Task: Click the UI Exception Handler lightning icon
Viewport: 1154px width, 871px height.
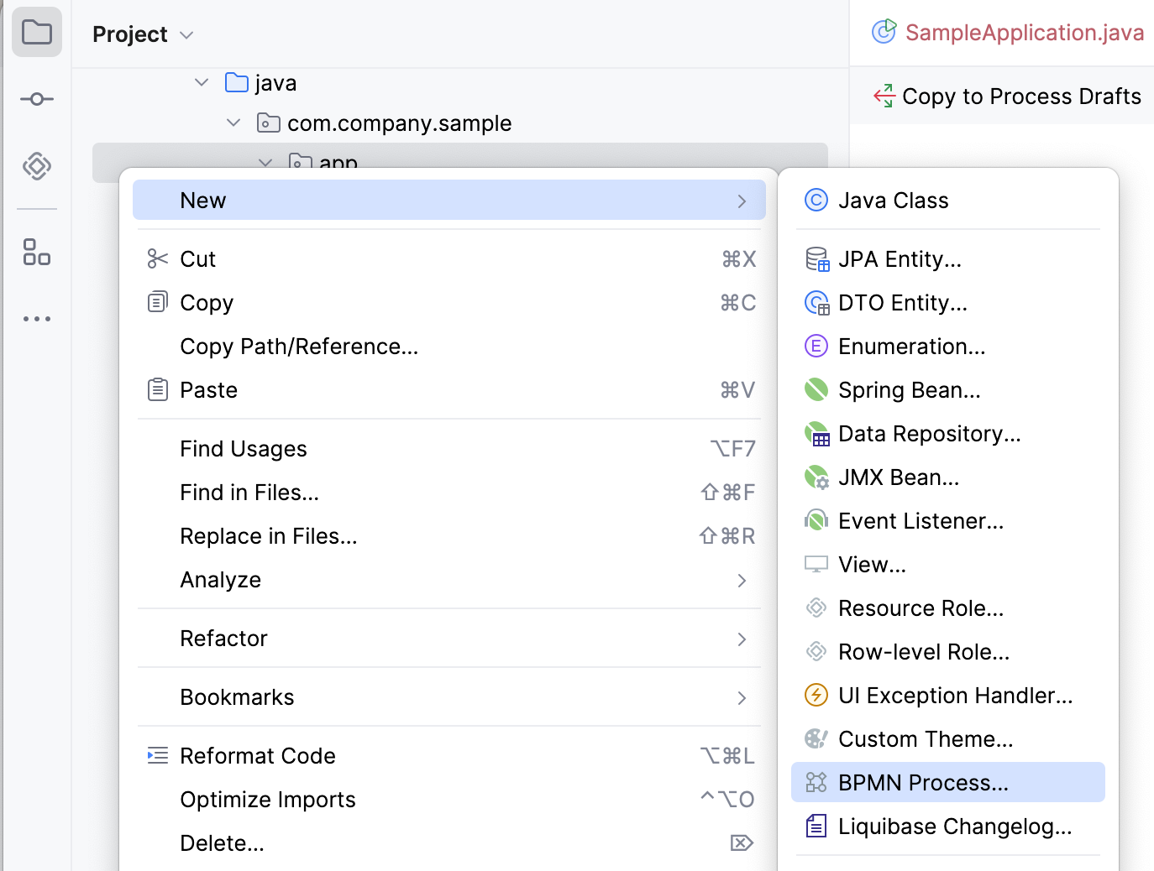Action: 816,695
